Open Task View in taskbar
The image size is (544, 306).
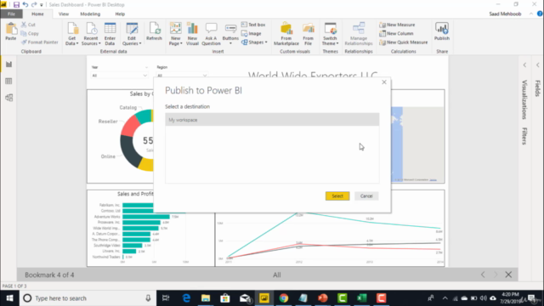click(166, 298)
